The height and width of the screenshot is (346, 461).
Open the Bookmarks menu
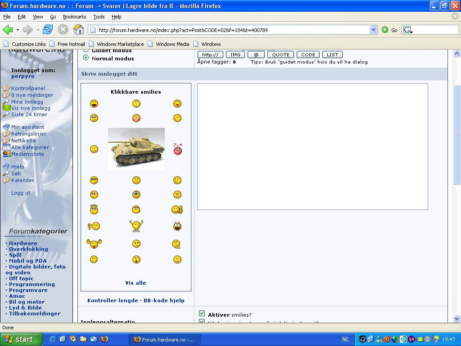tap(74, 17)
